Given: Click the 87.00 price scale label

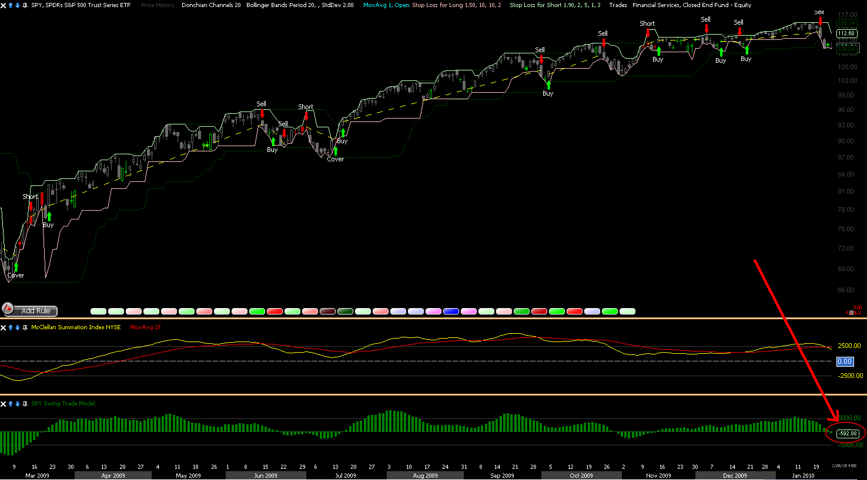Looking at the screenshot, I should [846, 157].
